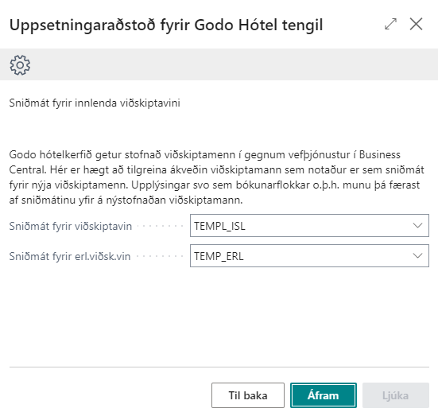Continue with the Áfram button
The height and width of the screenshot is (416, 438).
pos(324,395)
